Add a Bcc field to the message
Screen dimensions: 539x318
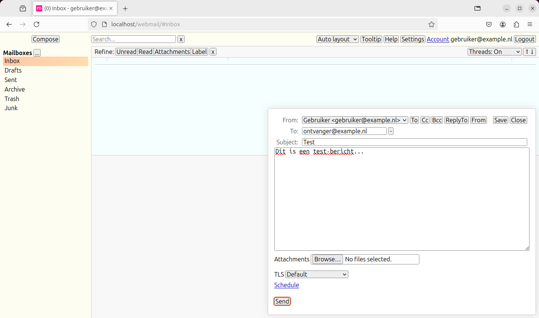437,120
